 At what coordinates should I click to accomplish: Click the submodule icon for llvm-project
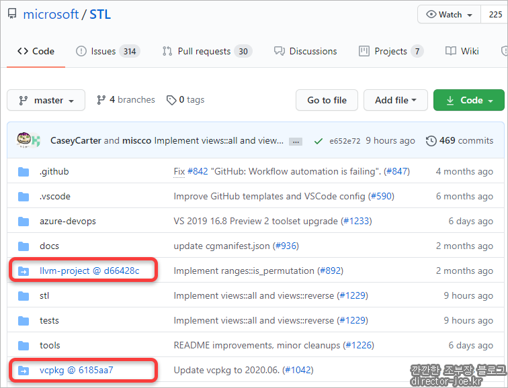click(24, 271)
